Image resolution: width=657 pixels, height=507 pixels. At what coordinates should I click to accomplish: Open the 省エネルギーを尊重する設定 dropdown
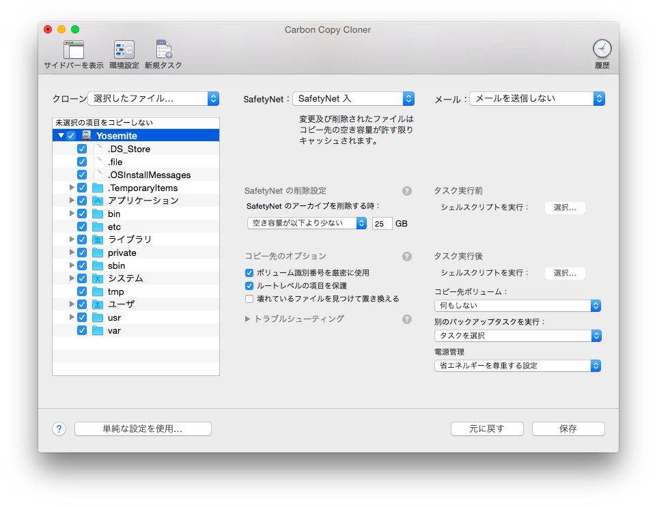518,366
